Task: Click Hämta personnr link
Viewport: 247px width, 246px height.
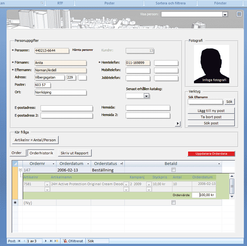Action: pyautogui.click(x=83, y=50)
